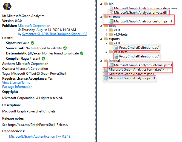The height and width of the screenshot is (142, 182).
Task: Click the exports folder label
Action: coord(114,39)
